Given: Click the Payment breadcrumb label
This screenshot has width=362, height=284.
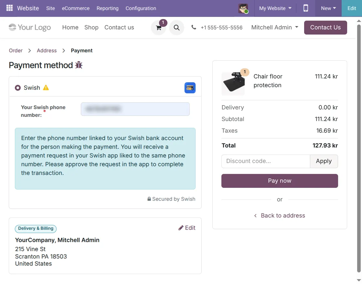Looking at the screenshot, I should click(82, 50).
